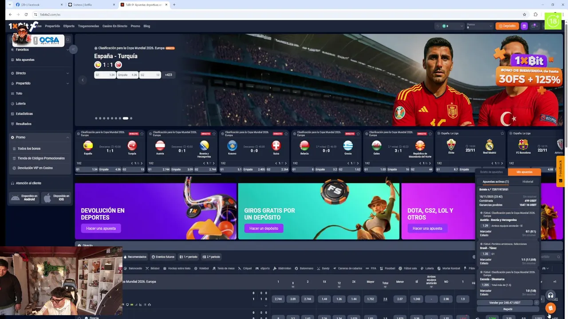Select Empate 4.36 on España–Turquía card
Screen dimensions: 568x319
(x=110, y=169)
